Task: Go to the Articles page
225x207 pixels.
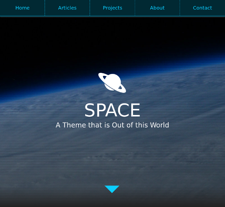Action: click(x=67, y=8)
